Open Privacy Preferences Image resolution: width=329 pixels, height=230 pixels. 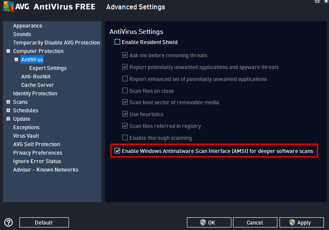pyautogui.click(x=38, y=153)
